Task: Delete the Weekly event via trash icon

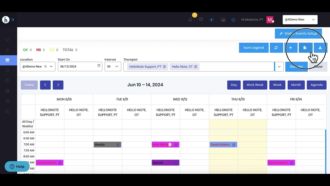Action: 118,145
